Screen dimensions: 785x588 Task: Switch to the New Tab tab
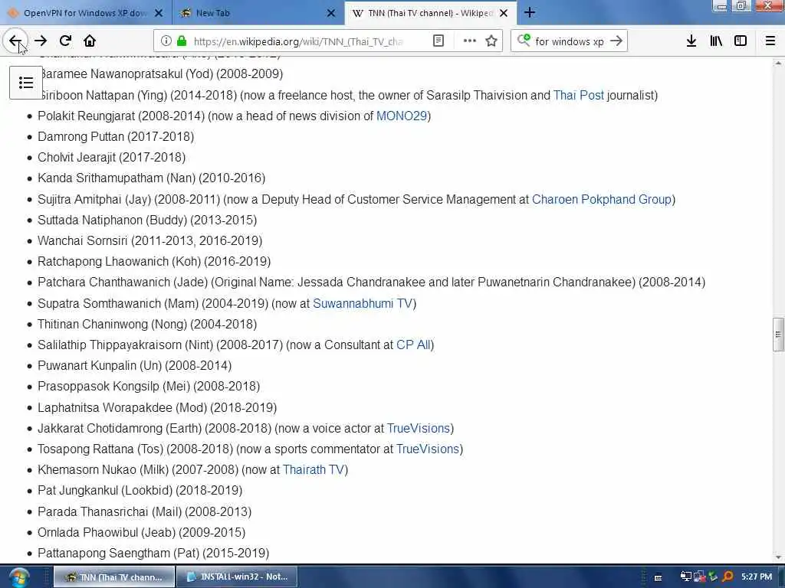(x=258, y=13)
